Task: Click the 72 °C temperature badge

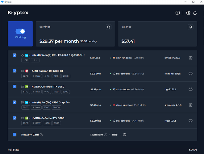Action: click(x=26, y=76)
